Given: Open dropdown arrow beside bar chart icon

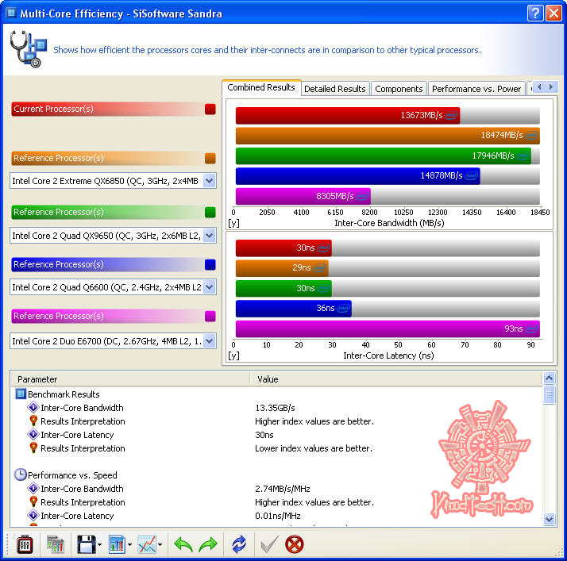Looking at the screenshot, I should point(129,545).
